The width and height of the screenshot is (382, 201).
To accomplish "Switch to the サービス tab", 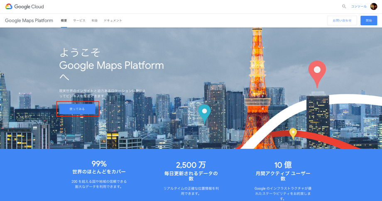I will click(x=79, y=21).
